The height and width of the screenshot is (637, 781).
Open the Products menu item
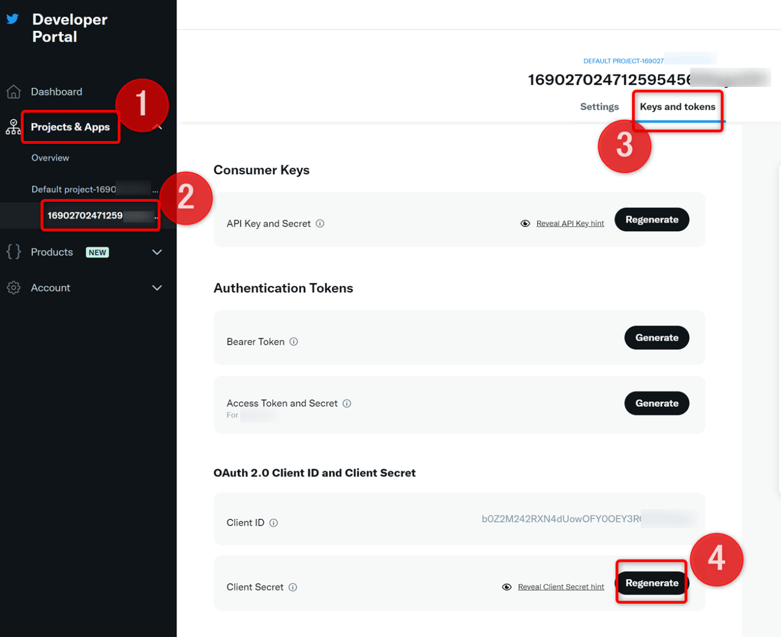point(52,252)
